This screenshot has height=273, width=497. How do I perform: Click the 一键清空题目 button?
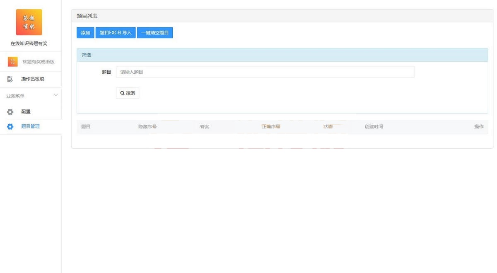click(155, 33)
